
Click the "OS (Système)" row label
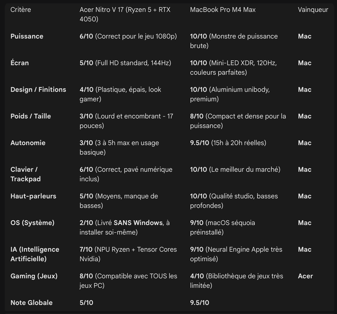tap(33, 223)
